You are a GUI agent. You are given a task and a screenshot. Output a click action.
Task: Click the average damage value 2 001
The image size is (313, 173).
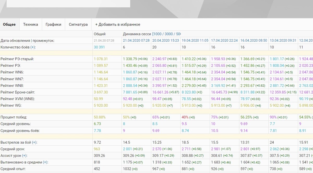pos(128,149)
